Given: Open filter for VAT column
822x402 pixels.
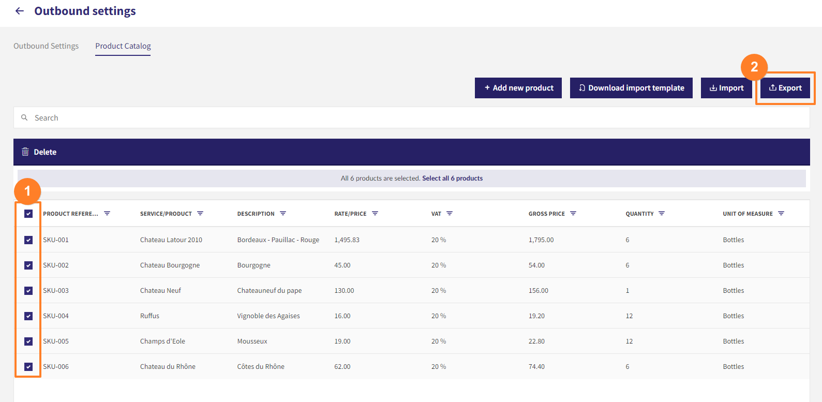Looking at the screenshot, I should pos(450,213).
